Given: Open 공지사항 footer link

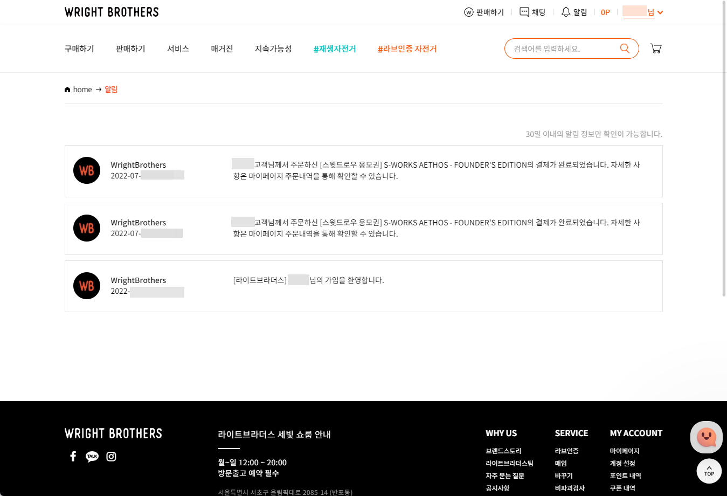Looking at the screenshot, I should pos(497,488).
